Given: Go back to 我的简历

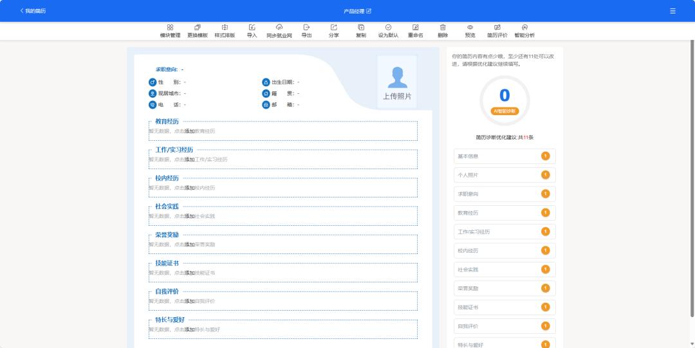Looking at the screenshot, I should [x=33, y=11].
